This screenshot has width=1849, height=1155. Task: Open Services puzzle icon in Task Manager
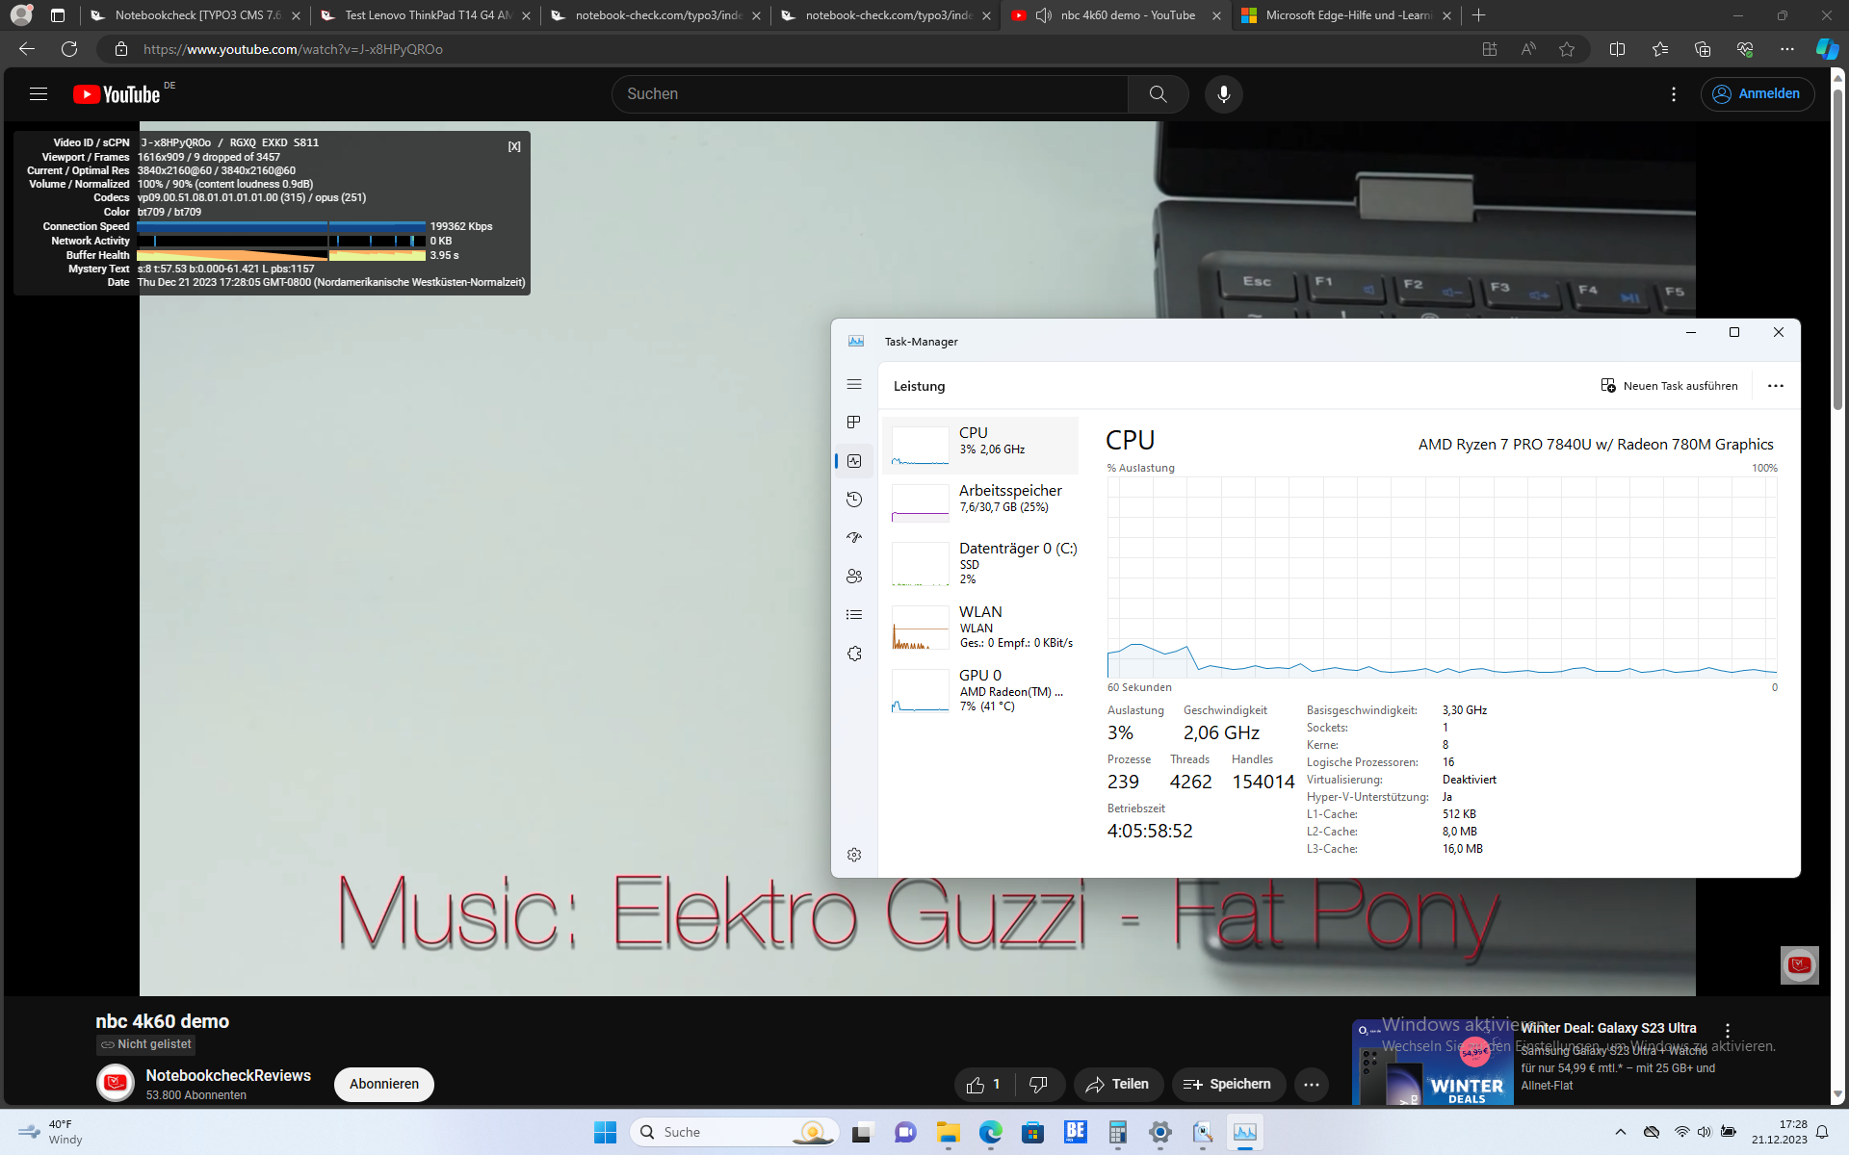pyautogui.click(x=854, y=654)
